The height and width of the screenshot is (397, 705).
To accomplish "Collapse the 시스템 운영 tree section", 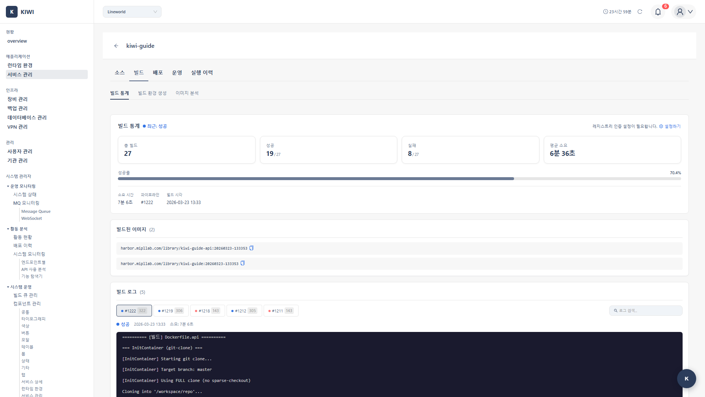I will tap(8, 287).
